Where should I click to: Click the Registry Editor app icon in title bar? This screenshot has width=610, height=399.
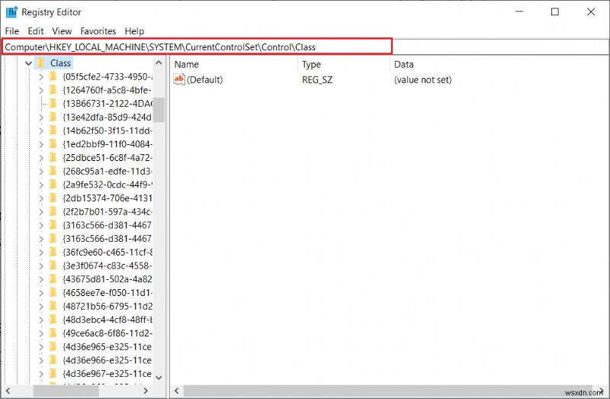(11, 12)
